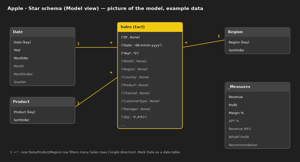
Task: Choose the plain "Month" field in Date table
Action: click(x=19, y=66)
